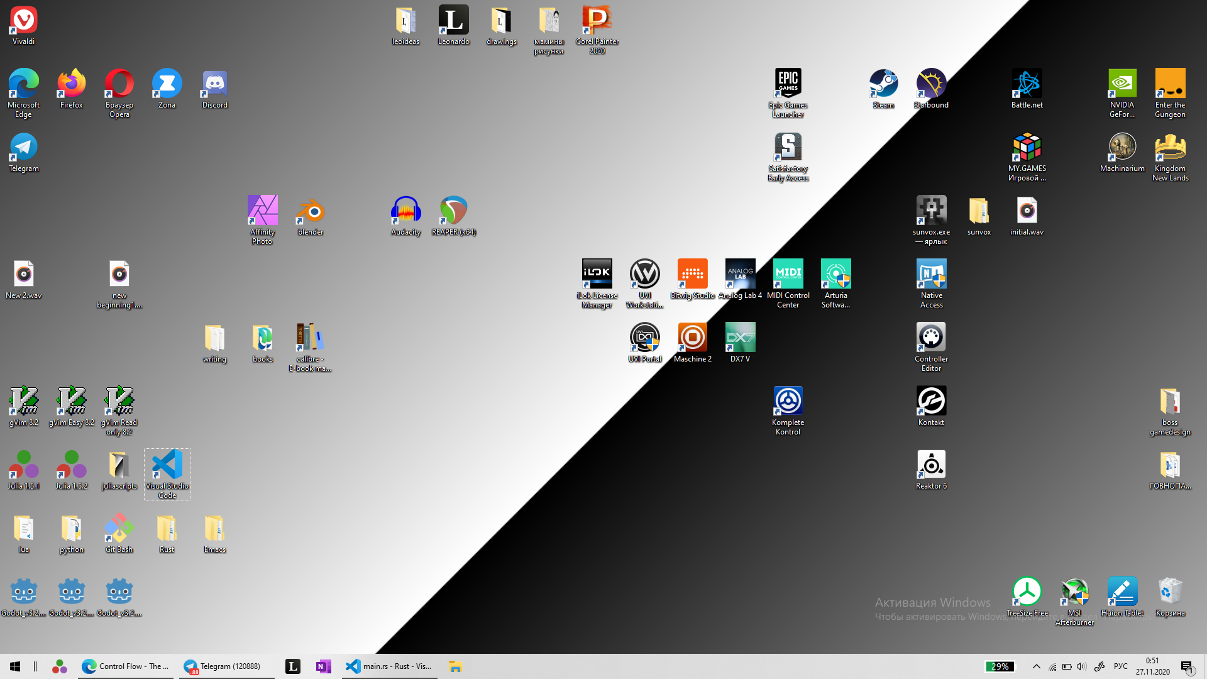Viewport: 1207px width, 679px height.
Task: Open File Explorer from the taskbar
Action: (456, 666)
